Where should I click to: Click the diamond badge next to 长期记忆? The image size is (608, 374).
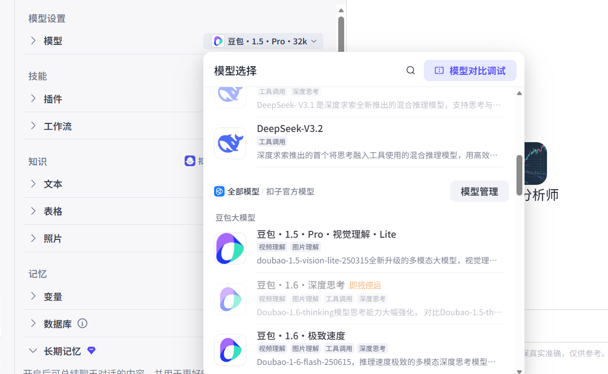pyautogui.click(x=92, y=350)
